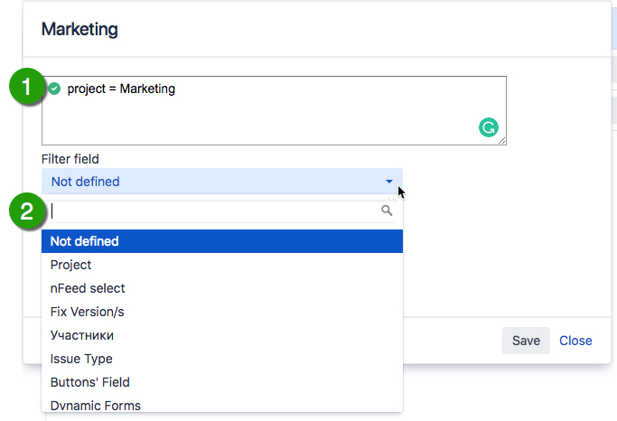Click the green checkmark validation icon

point(55,89)
